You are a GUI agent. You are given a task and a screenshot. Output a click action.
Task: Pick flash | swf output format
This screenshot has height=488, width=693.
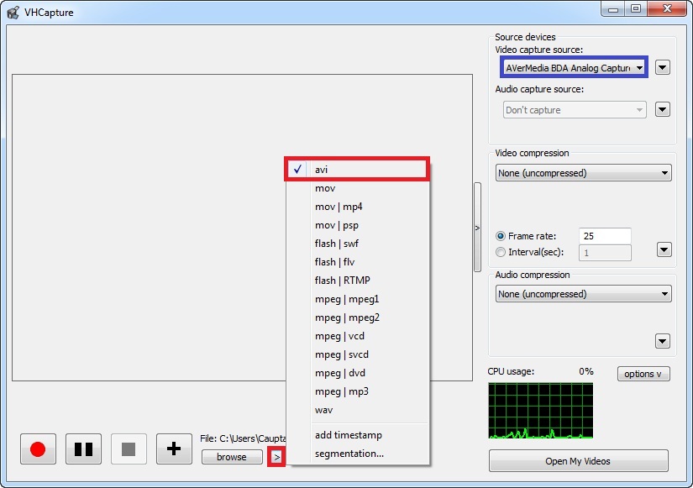(357, 244)
